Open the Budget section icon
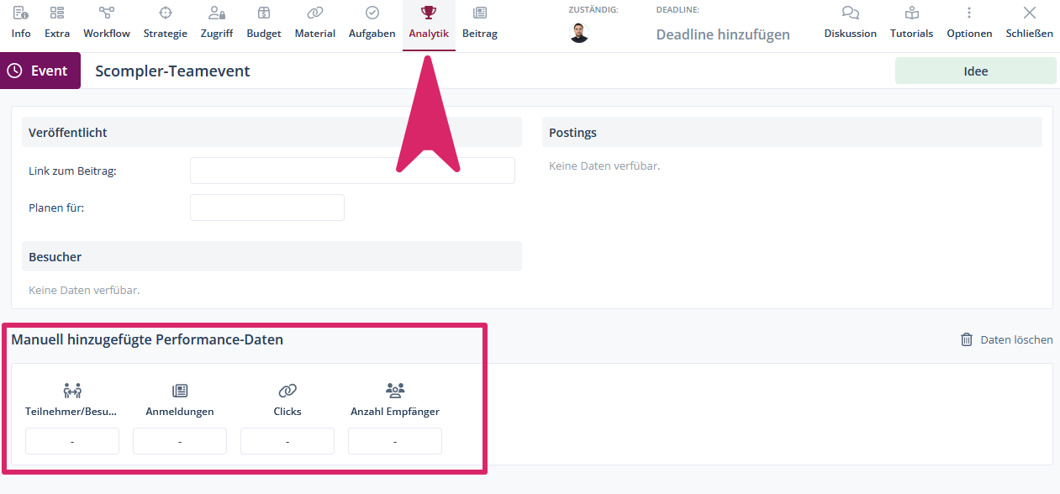This screenshot has width=1060, height=494. 264,13
